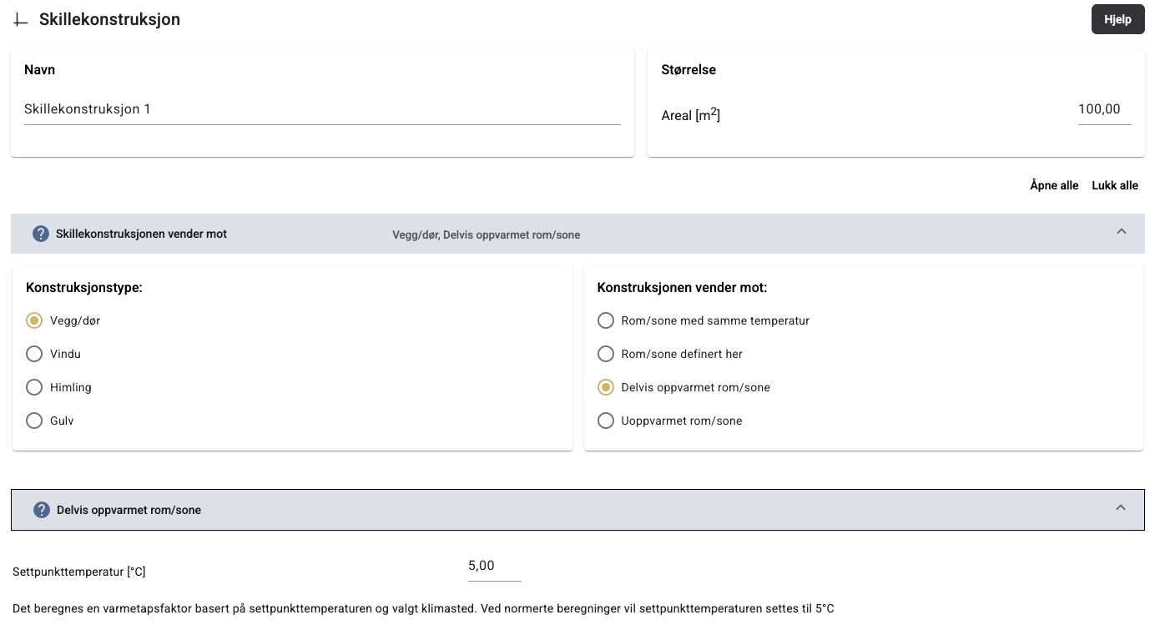The image size is (1155, 625).
Task: Select Rom/sone med samme temperatur
Action: pos(606,320)
